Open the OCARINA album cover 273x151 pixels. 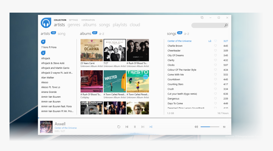[x=91, y=50]
